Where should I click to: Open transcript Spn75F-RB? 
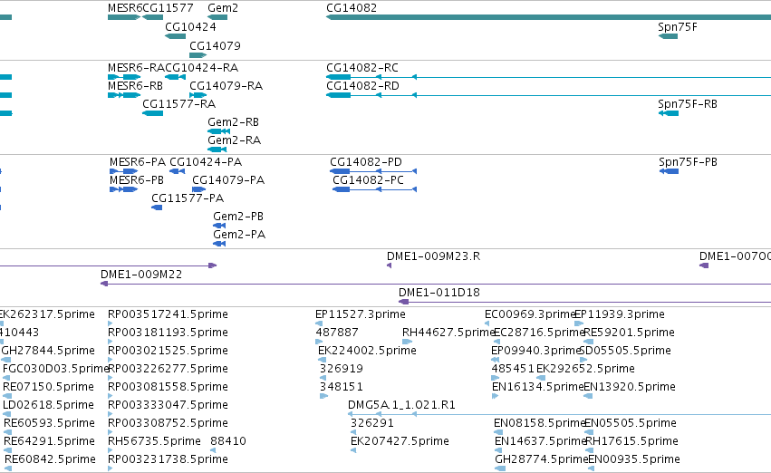[688, 103]
